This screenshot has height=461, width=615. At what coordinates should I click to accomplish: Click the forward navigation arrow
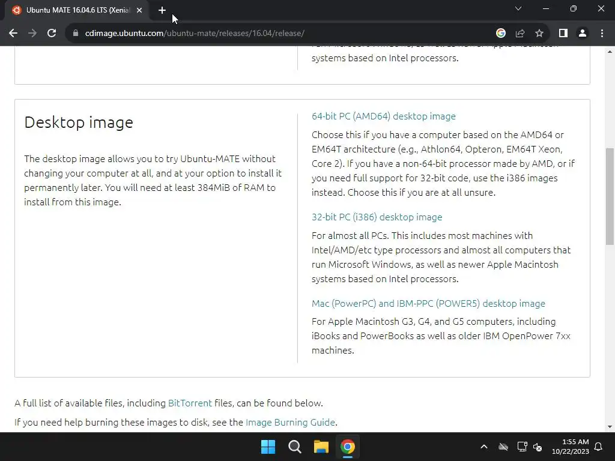32,34
